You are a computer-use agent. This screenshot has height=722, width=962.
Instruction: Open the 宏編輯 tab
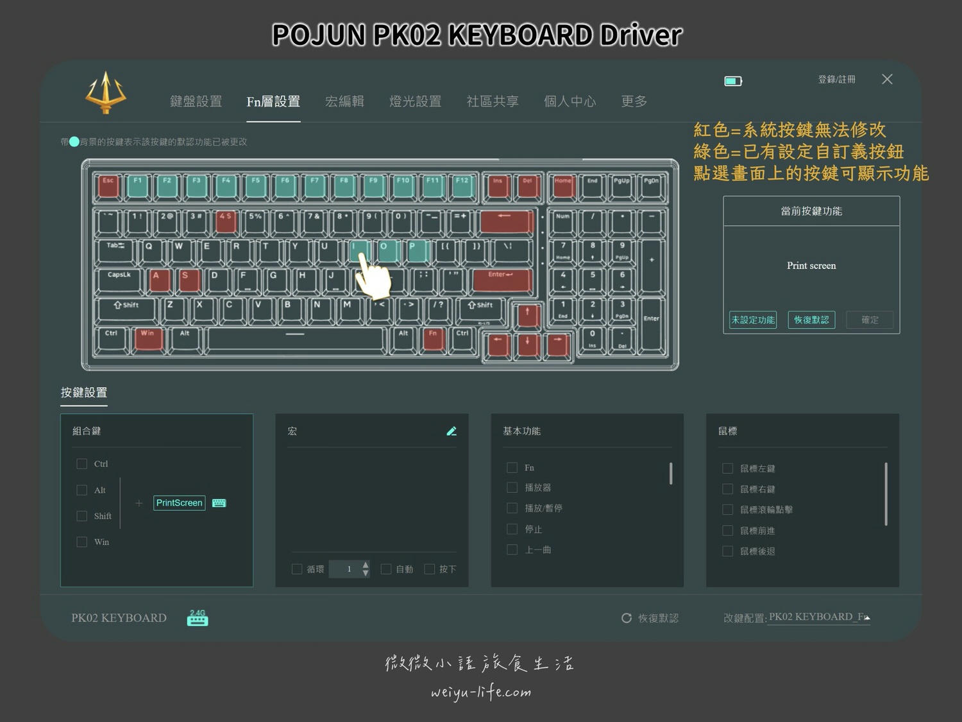tap(344, 101)
